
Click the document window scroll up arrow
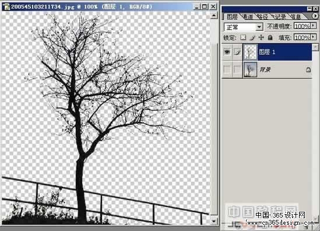coord(214,15)
